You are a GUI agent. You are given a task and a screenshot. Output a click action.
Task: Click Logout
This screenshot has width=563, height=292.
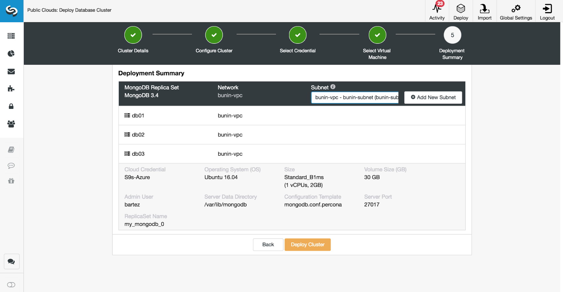point(547,11)
